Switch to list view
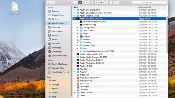175x98 pixels. 80,2
